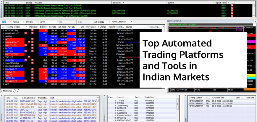Click the R indicator icon for PETRONET-EQ
This screenshot has width=257, height=122.
[x=33, y=30]
